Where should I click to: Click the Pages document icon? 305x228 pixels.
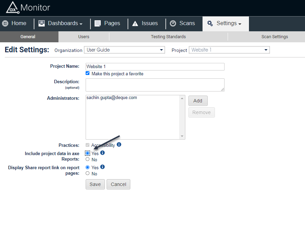coord(98,23)
